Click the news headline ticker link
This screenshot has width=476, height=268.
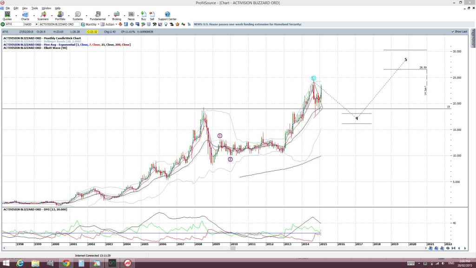click(x=248, y=24)
